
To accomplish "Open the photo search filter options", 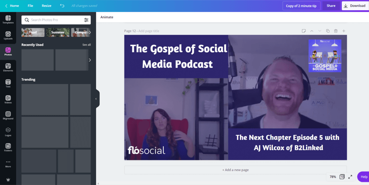I will point(86,20).
